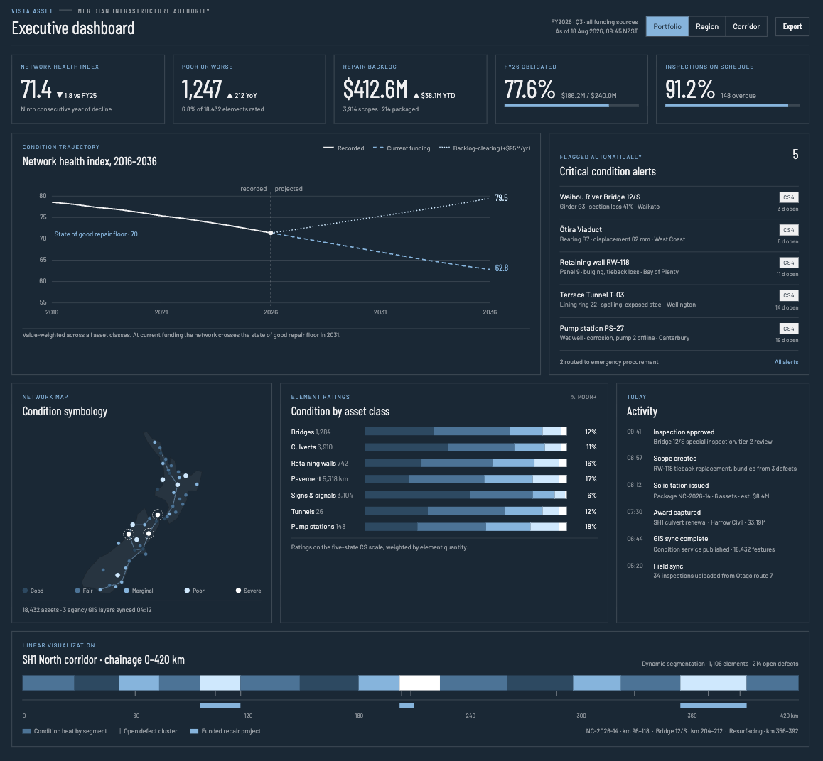The image size is (823, 761).
Task: Click the Export button
Action: point(792,26)
